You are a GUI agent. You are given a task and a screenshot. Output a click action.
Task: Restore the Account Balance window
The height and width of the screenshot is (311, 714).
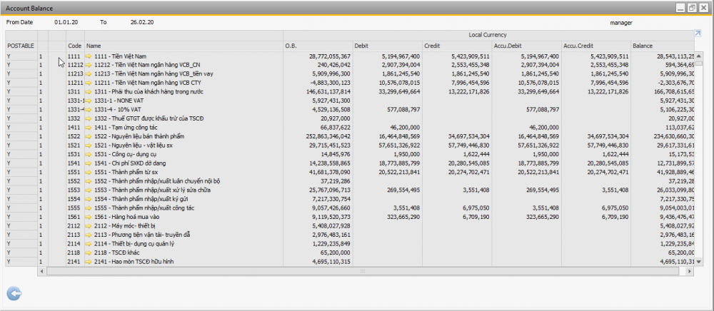tap(691, 7)
